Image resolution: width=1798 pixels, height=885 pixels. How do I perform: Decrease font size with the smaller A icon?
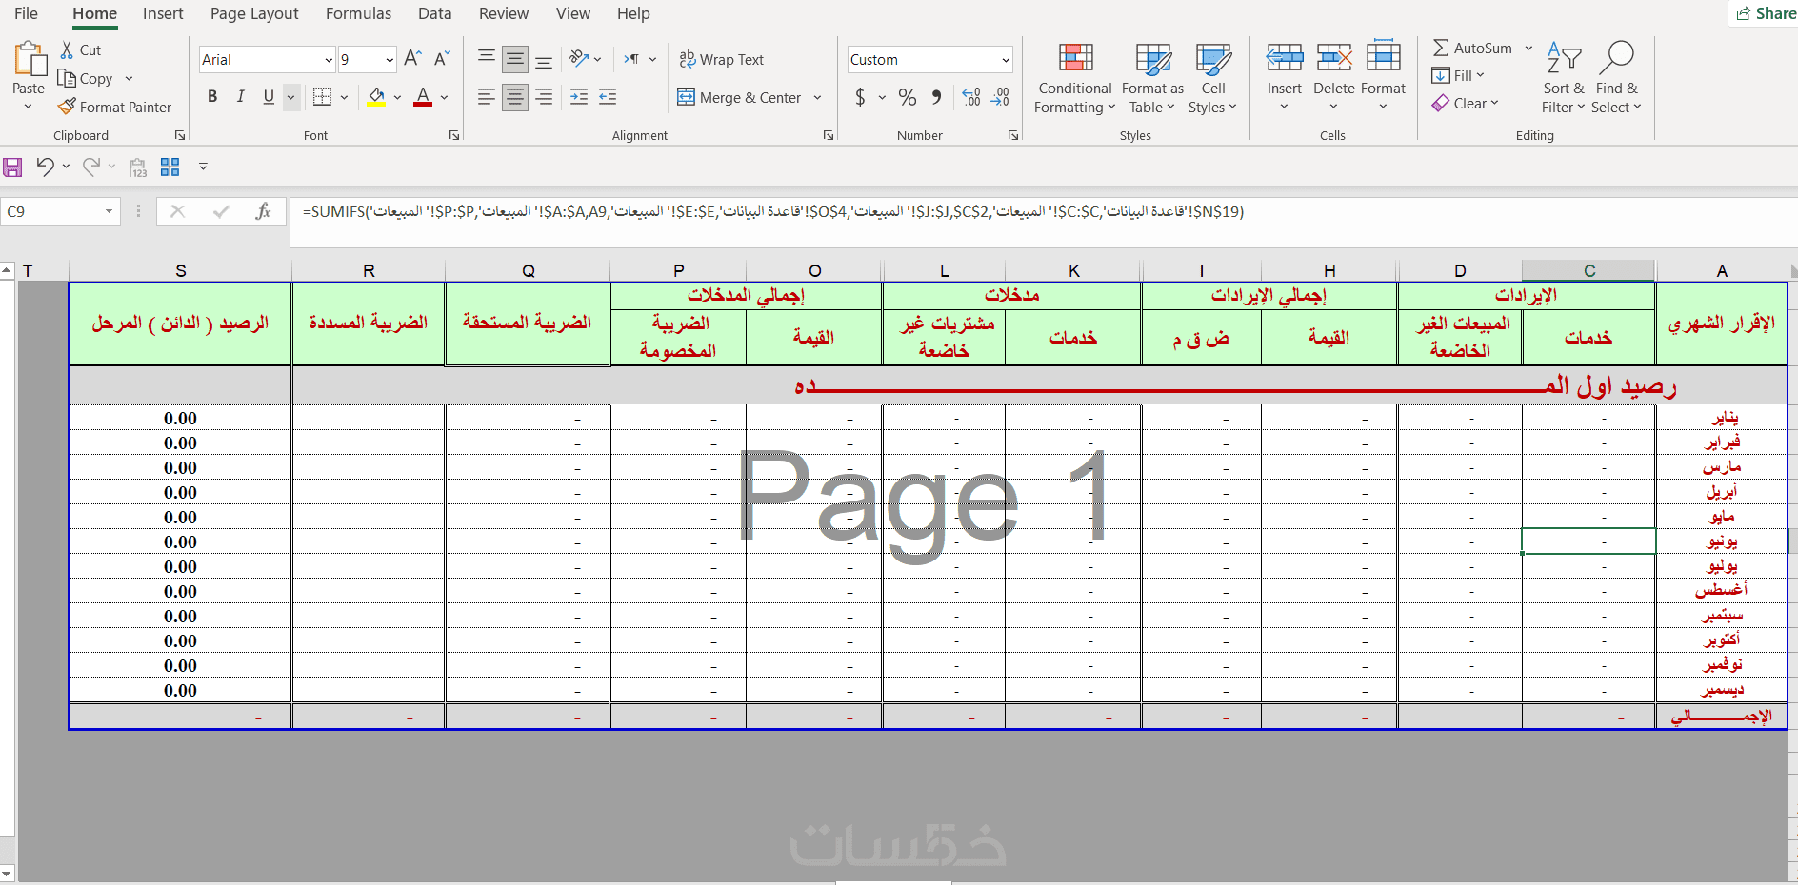point(442,59)
